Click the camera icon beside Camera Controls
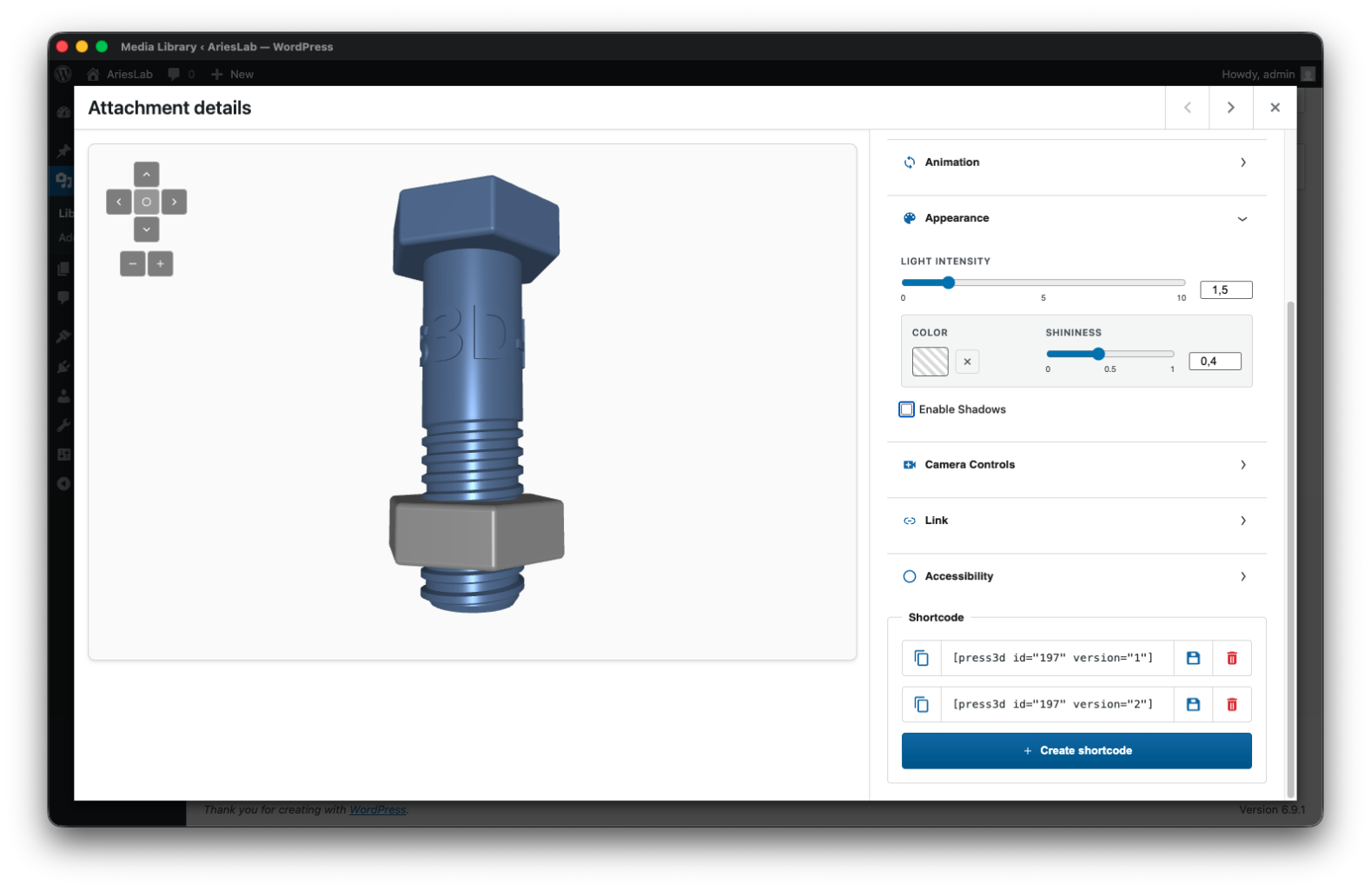This screenshot has width=1371, height=890. point(910,465)
